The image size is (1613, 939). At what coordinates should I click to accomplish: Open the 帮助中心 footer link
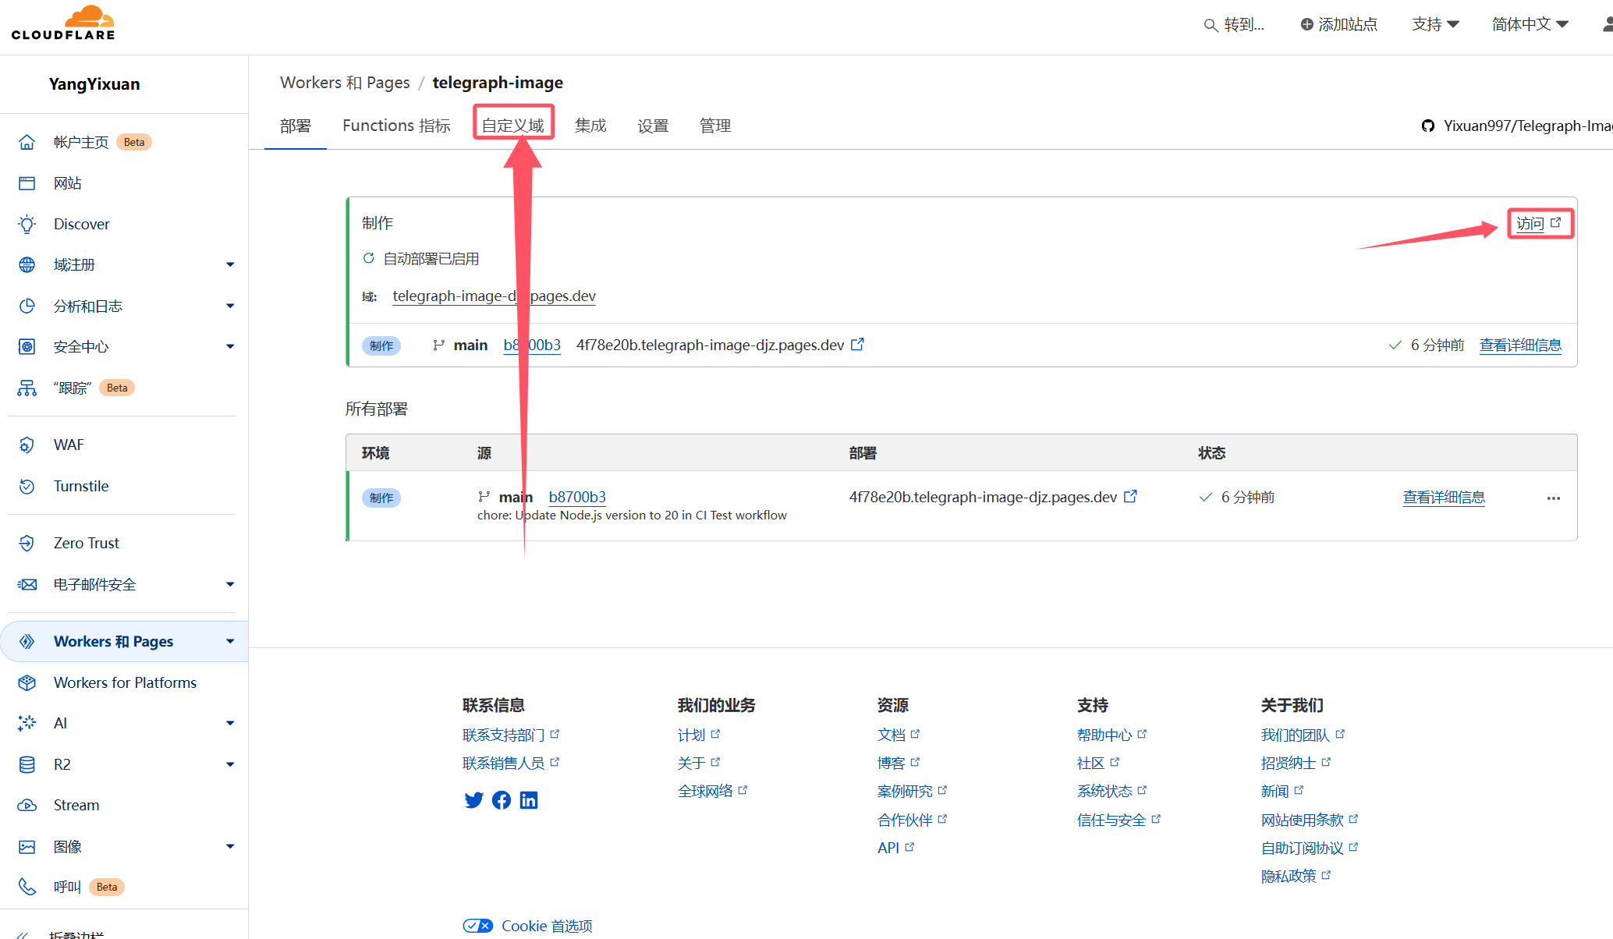point(1111,735)
